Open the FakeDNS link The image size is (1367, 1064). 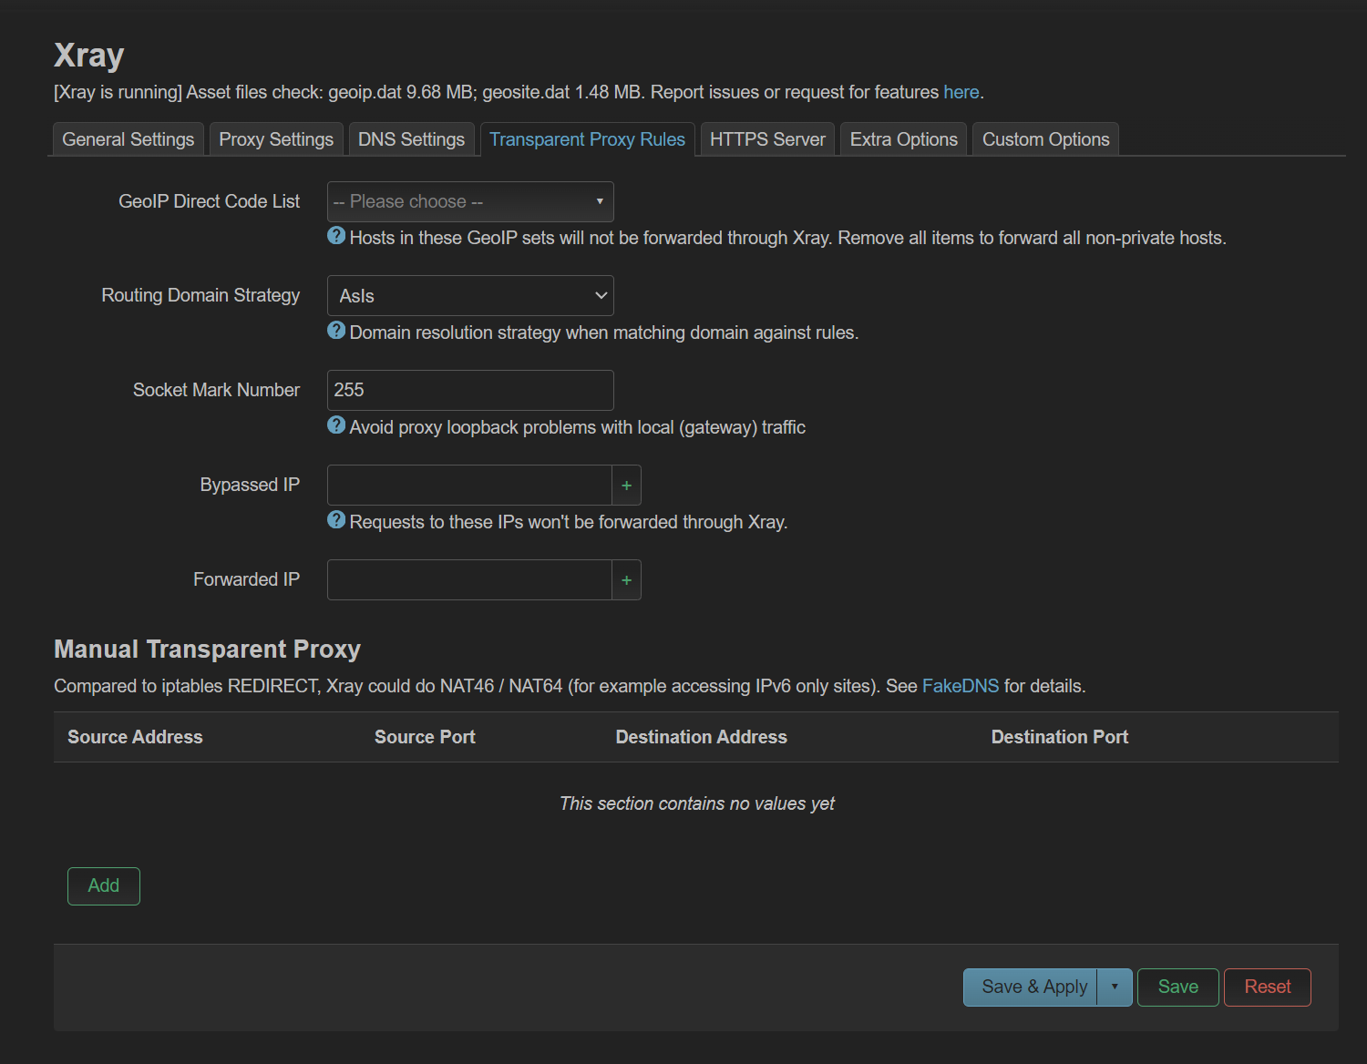tap(961, 686)
